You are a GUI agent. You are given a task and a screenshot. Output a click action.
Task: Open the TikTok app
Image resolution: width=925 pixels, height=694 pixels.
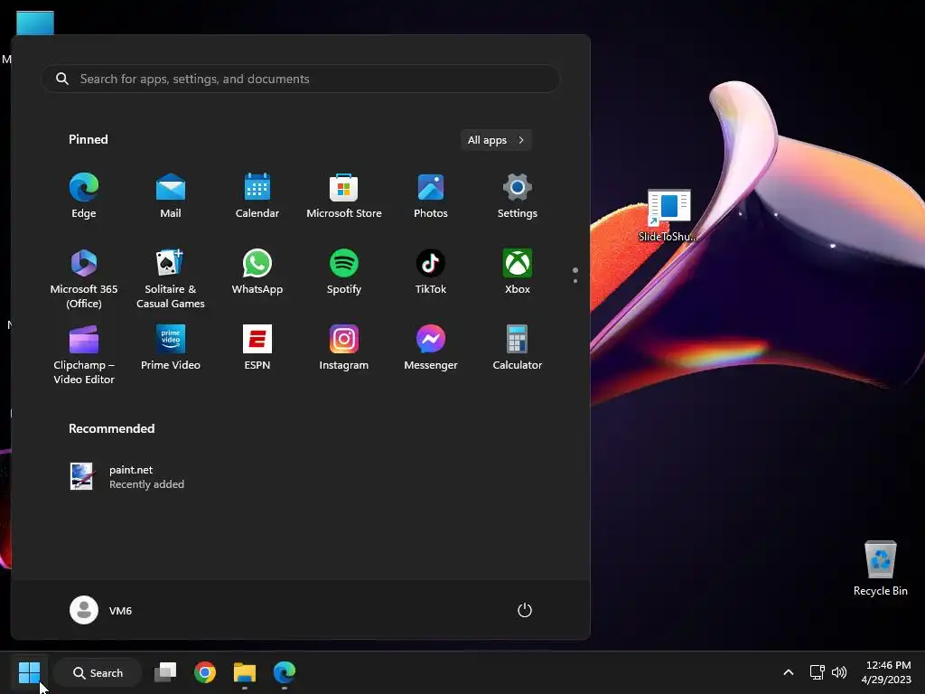pos(431,272)
